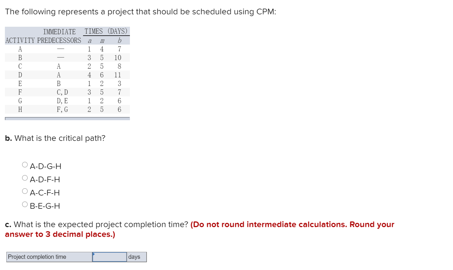Click predecessor cell showing C, D
Screen dimensions: 453x270
click(x=62, y=92)
